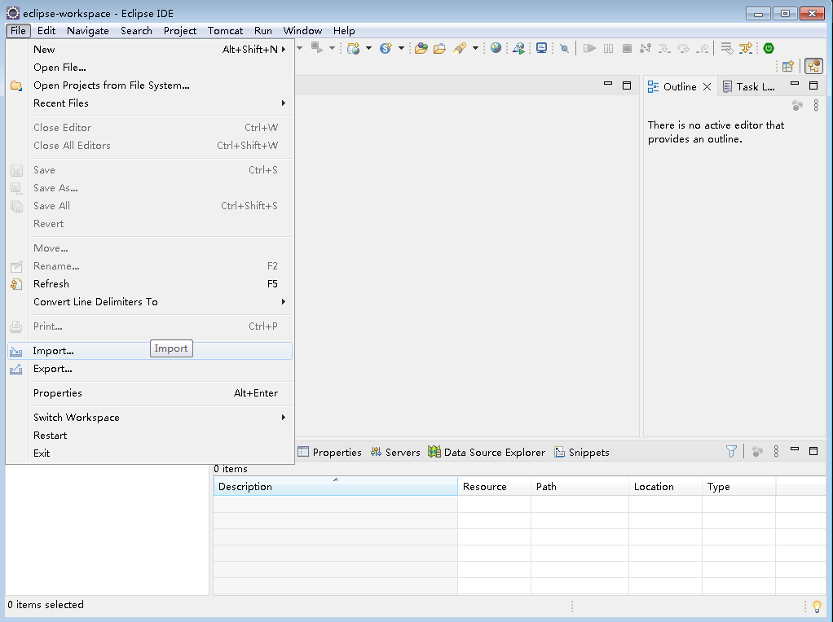Click the Import icon in File menu
The height and width of the screenshot is (622, 833).
[16, 352]
